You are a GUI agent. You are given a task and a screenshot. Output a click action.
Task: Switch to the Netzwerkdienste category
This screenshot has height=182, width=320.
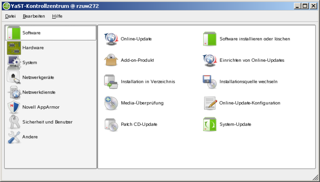click(x=39, y=92)
